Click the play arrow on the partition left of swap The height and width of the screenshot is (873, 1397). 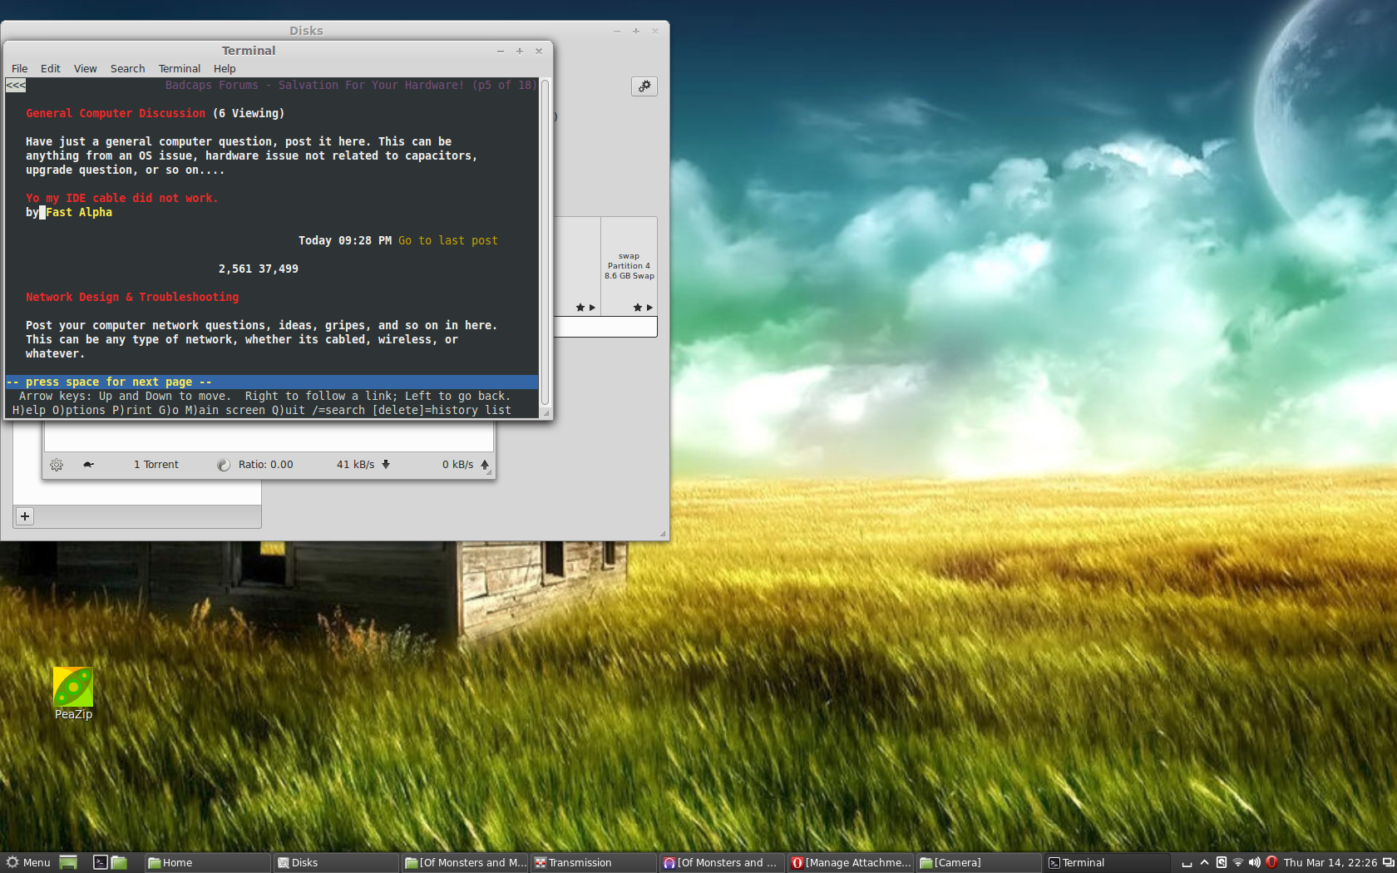(592, 308)
